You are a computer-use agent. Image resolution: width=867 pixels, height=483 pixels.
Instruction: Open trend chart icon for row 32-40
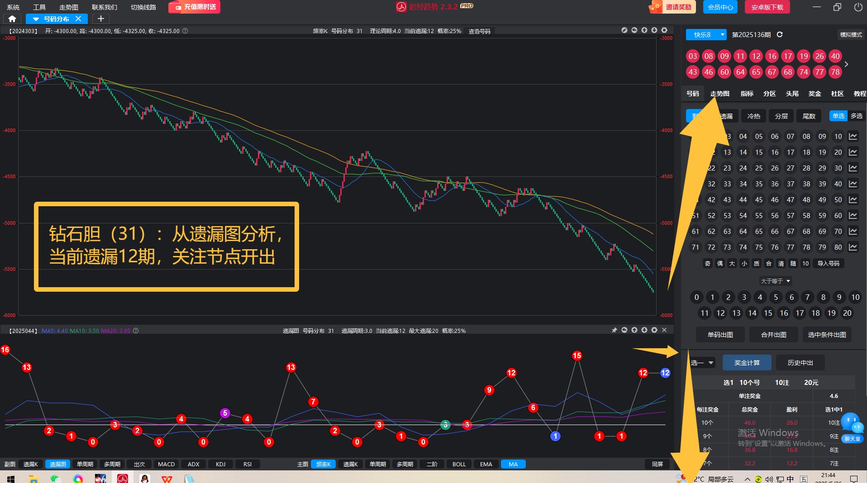tap(853, 184)
